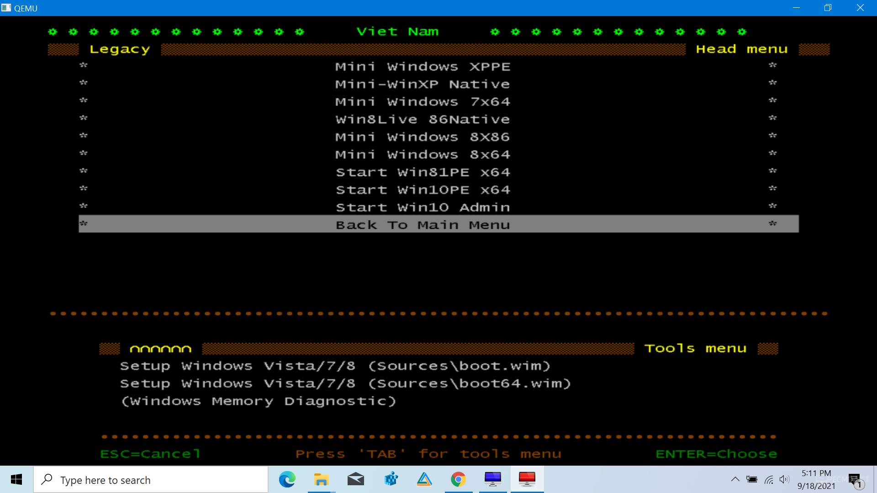This screenshot has height=493, width=877.
Task: Click the Legacy header label
Action: tap(120, 49)
